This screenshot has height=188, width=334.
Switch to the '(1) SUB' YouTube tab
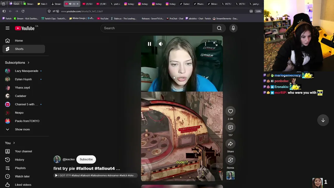point(88,4)
